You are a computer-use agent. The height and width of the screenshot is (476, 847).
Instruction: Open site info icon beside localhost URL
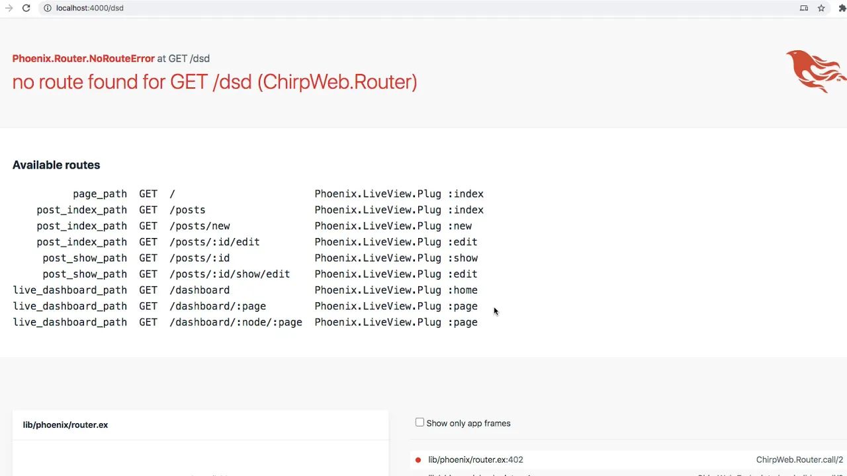tap(47, 8)
